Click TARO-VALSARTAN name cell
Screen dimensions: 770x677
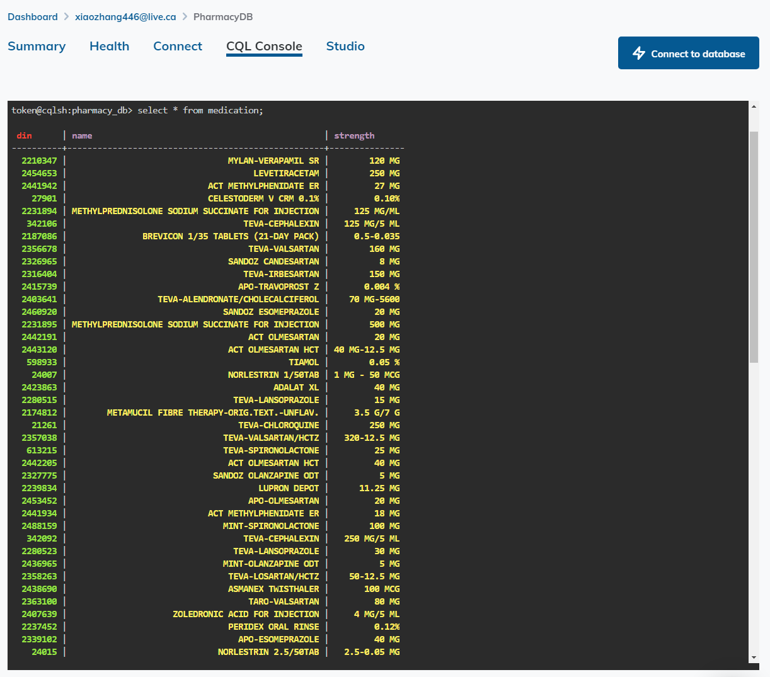[284, 601]
